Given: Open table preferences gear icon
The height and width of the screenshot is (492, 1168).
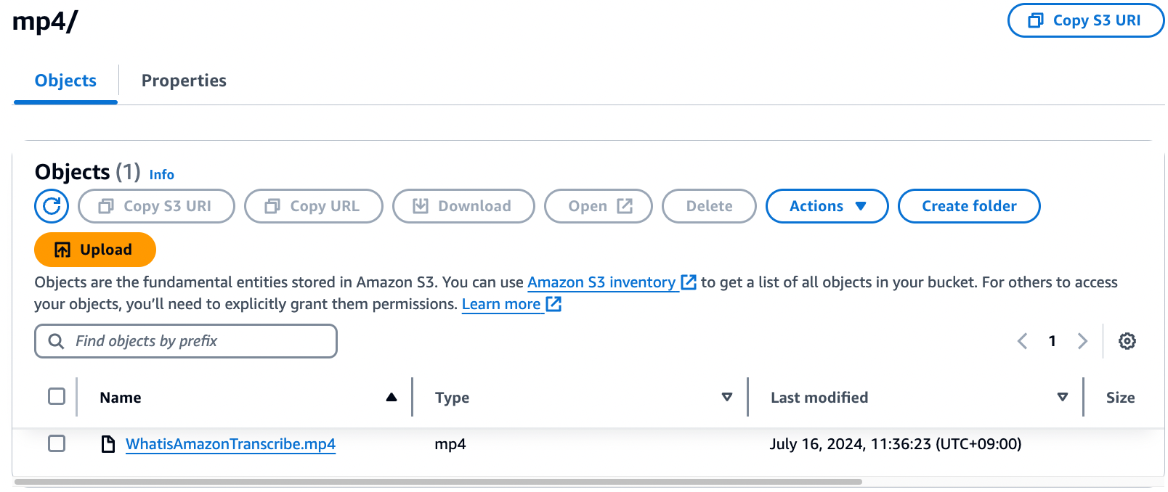Looking at the screenshot, I should coord(1127,341).
